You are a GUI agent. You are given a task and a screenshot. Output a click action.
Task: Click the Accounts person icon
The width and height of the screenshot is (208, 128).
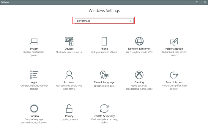[x=69, y=74]
